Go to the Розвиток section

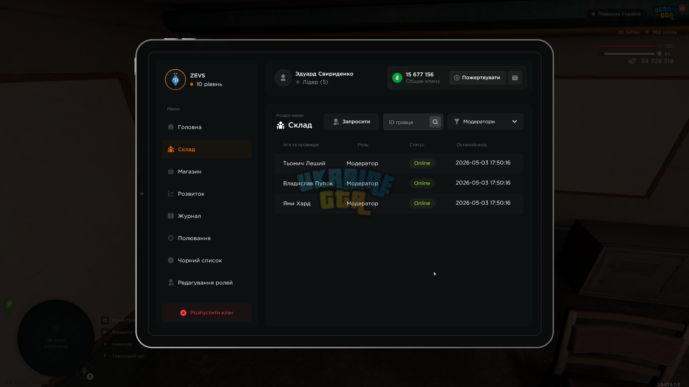click(x=207, y=194)
